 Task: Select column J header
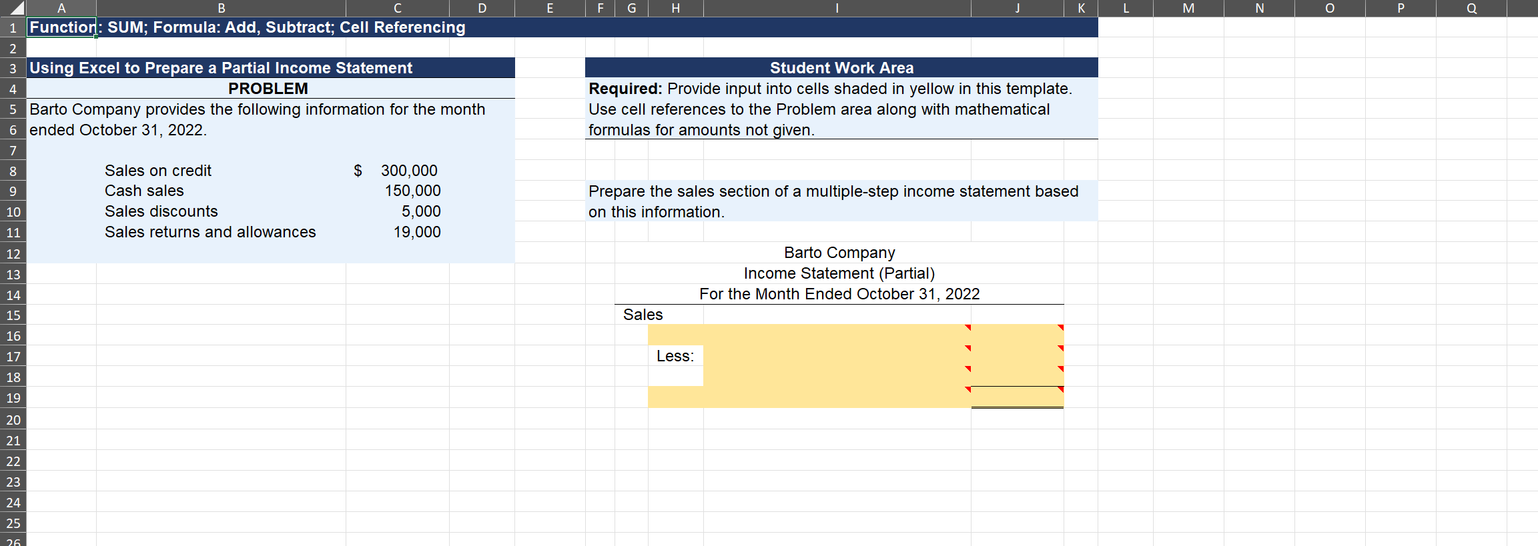[x=1018, y=8]
